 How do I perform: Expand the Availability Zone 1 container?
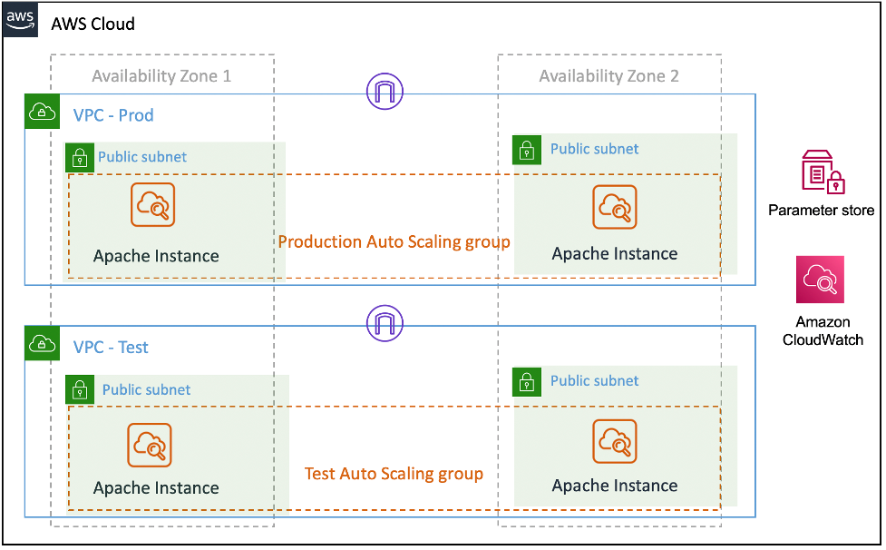[x=161, y=76]
